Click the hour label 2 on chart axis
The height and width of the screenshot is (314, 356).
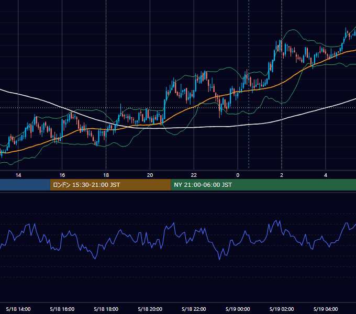[x=282, y=175]
